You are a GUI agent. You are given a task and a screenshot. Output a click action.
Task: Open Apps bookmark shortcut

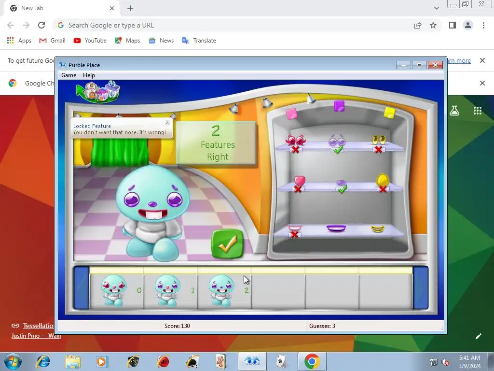19,41
